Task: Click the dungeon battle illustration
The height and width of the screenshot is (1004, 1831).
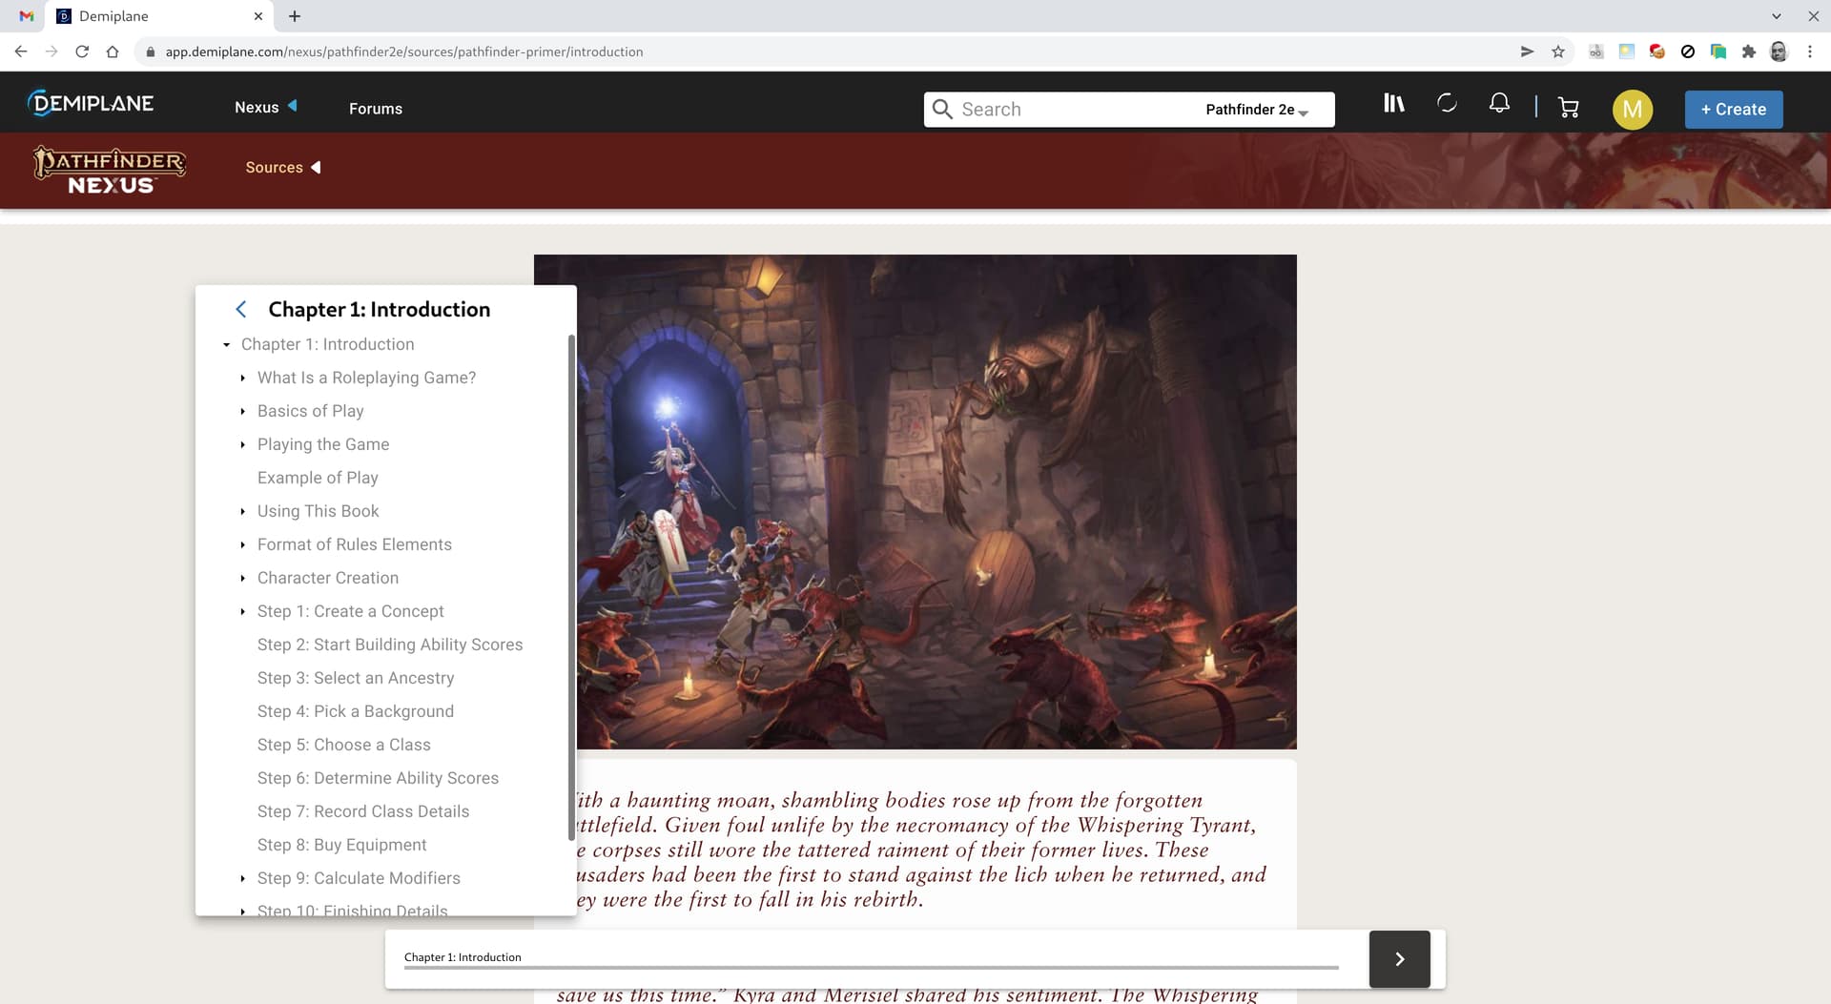Action: pyautogui.click(x=915, y=502)
